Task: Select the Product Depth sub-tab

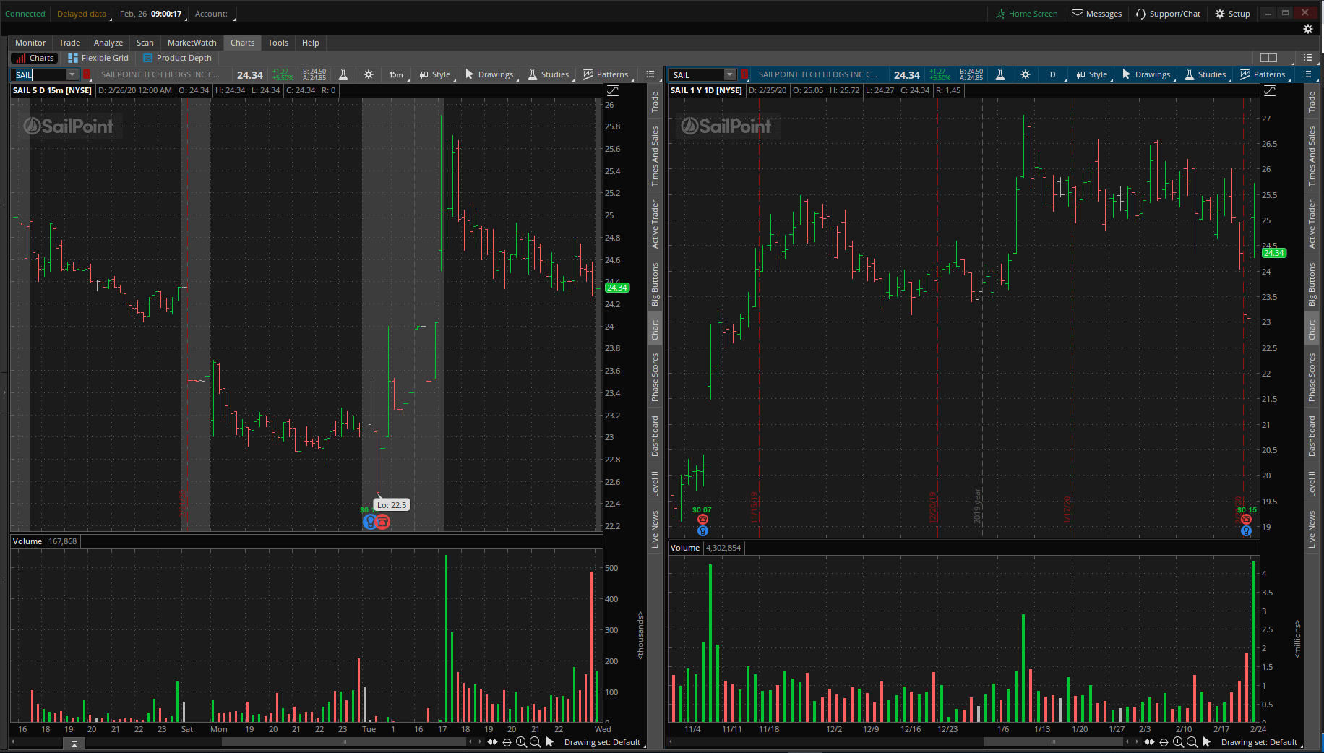Action: [x=178, y=58]
